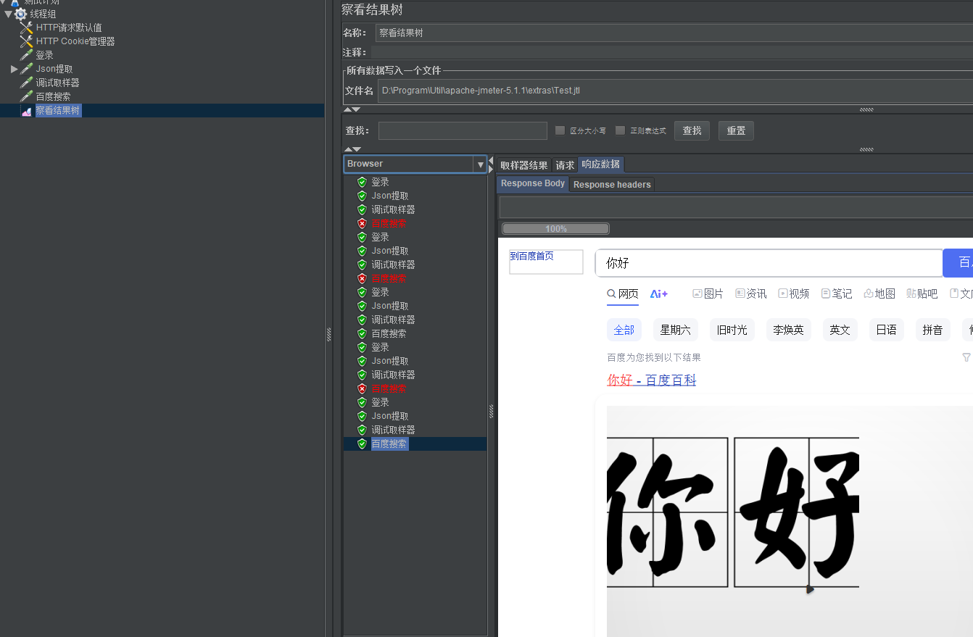This screenshot has width=973, height=637.
Task: Enable the 正则表达式 checkbox
Action: (x=620, y=130)
